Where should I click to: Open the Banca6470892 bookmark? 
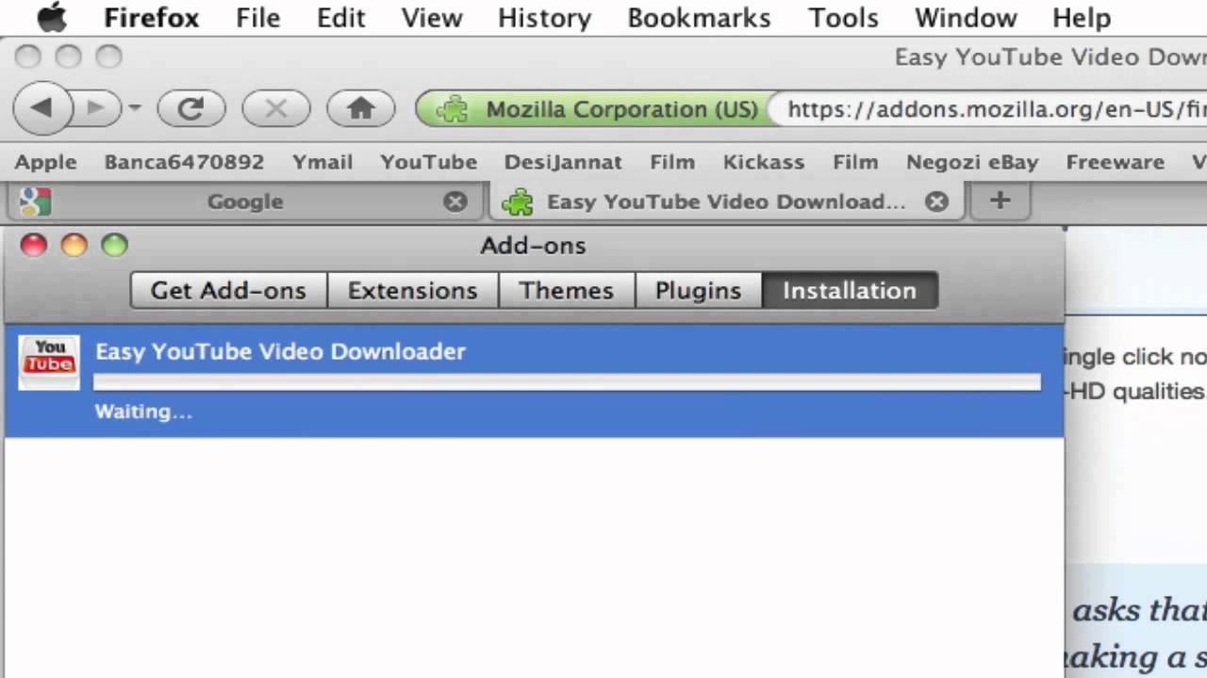pos(184,162)
